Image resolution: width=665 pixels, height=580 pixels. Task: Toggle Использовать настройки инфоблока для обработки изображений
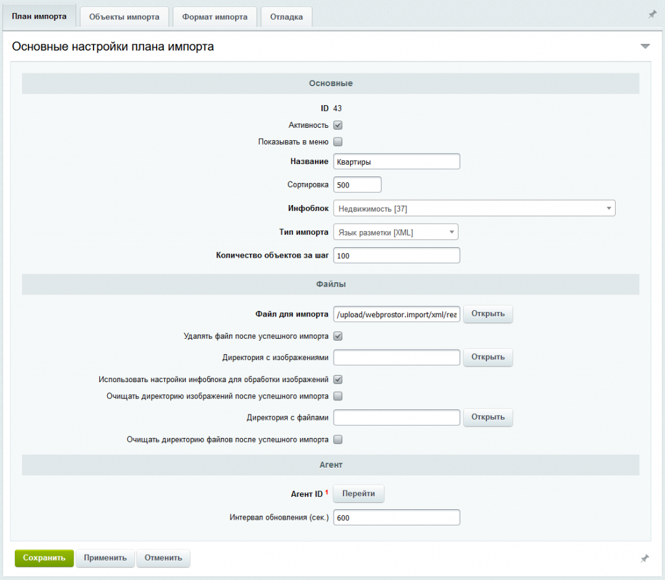coord(338,379)
